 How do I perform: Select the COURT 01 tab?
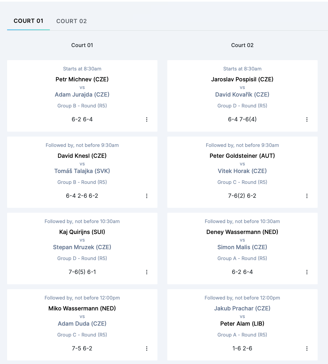pos(28,21)
